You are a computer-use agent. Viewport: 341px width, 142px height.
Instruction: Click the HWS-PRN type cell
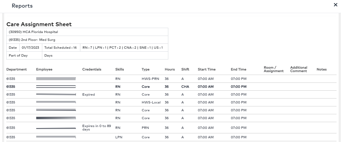click(x=150, y=79)
